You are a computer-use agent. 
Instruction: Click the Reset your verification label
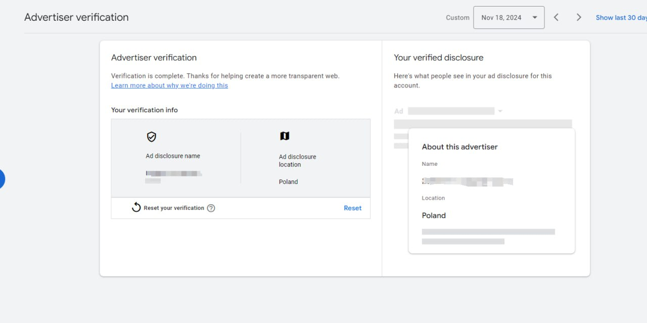pyautogui.click(x=174, y=208)
